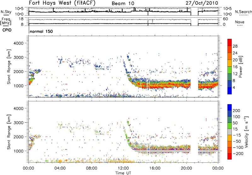Click the Slant Range label of velocity panel
252x175 pixels.
pyautogui.click(x=9, y=132)
